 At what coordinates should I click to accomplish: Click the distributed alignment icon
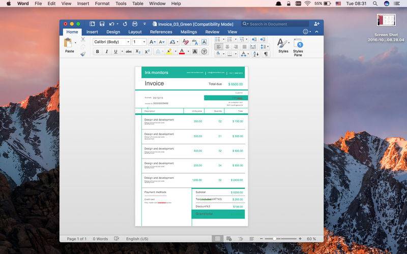click(x=253, y=47)
